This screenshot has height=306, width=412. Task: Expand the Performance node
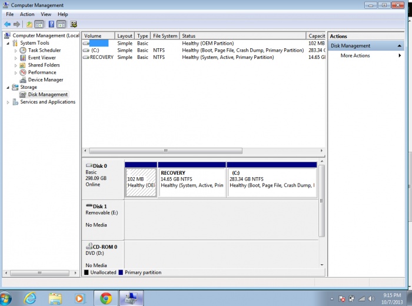tap(15, 72)
